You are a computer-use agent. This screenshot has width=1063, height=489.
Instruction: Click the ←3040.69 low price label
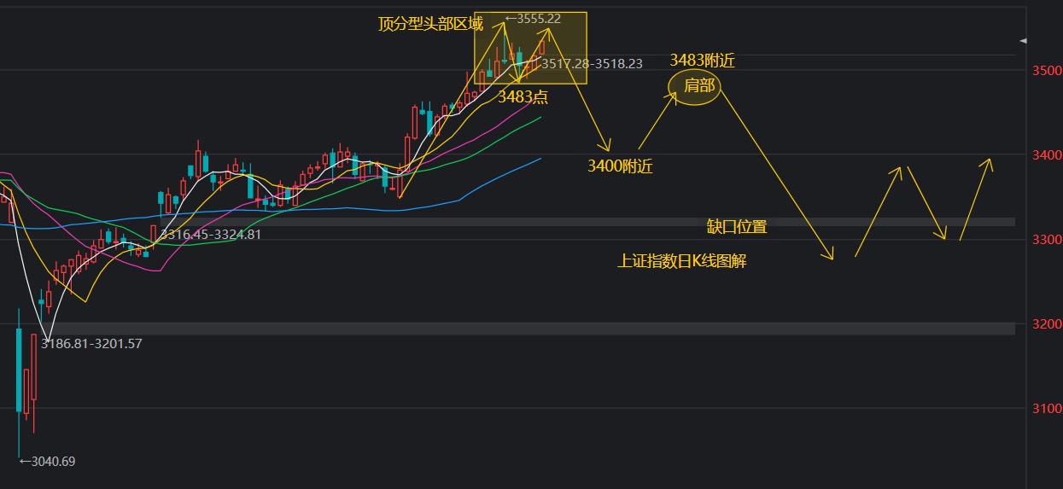(x=47, y=462)
